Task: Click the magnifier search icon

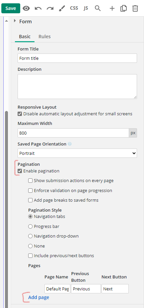Action: [98, 8]
